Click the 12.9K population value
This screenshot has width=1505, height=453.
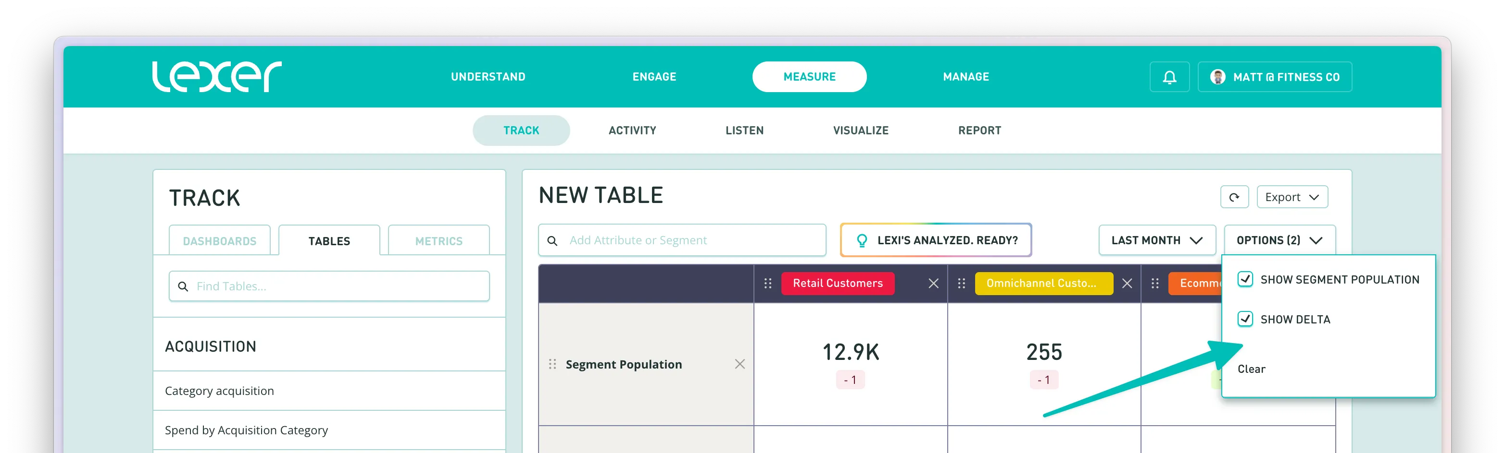click(x=851, y=352)
